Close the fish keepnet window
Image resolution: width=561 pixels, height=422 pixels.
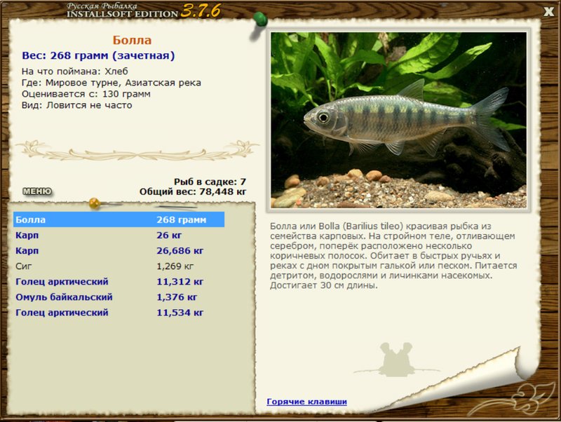[548, 11]
